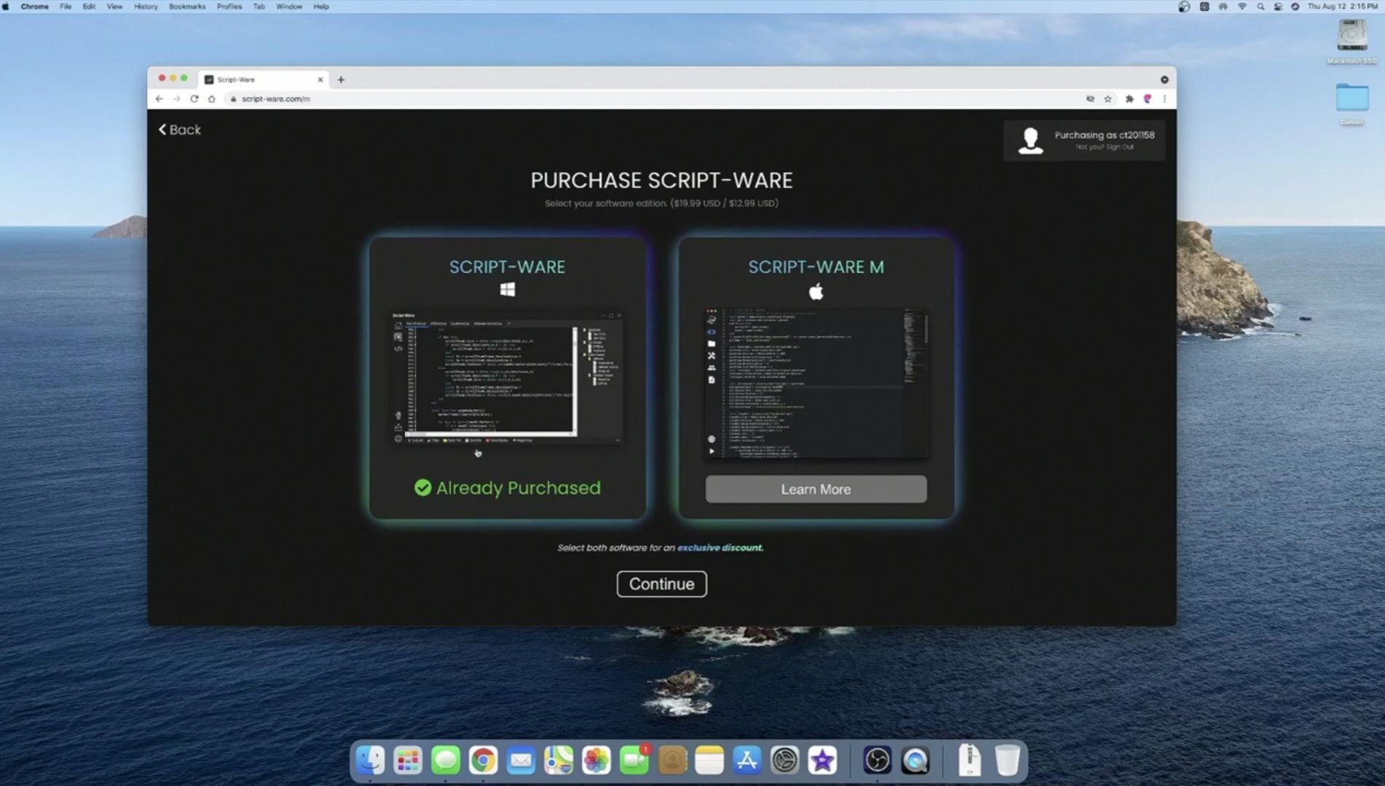
Task: Open Google Chrome from the Dock
Action: pos(483,761)
